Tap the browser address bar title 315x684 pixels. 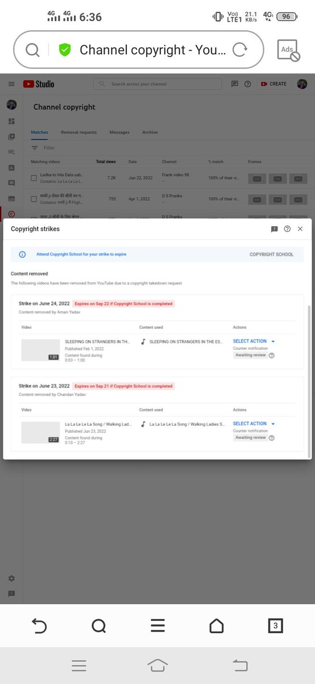tap(153, 50)
